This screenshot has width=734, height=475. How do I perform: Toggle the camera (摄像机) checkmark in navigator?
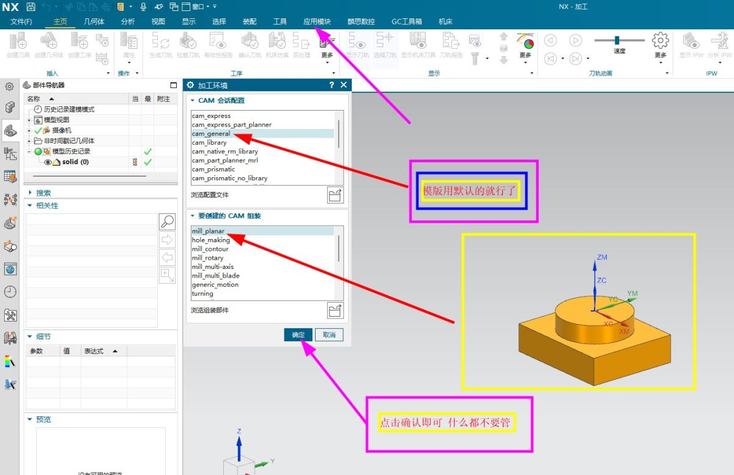(x=38, y=130)
